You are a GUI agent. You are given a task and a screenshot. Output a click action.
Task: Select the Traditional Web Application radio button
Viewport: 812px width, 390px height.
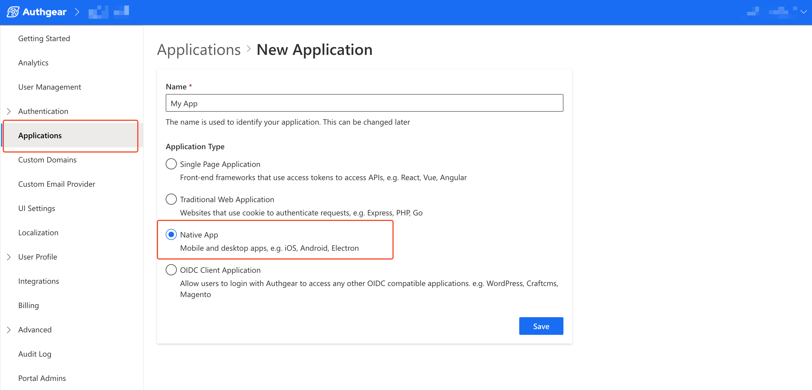[171, 199]
